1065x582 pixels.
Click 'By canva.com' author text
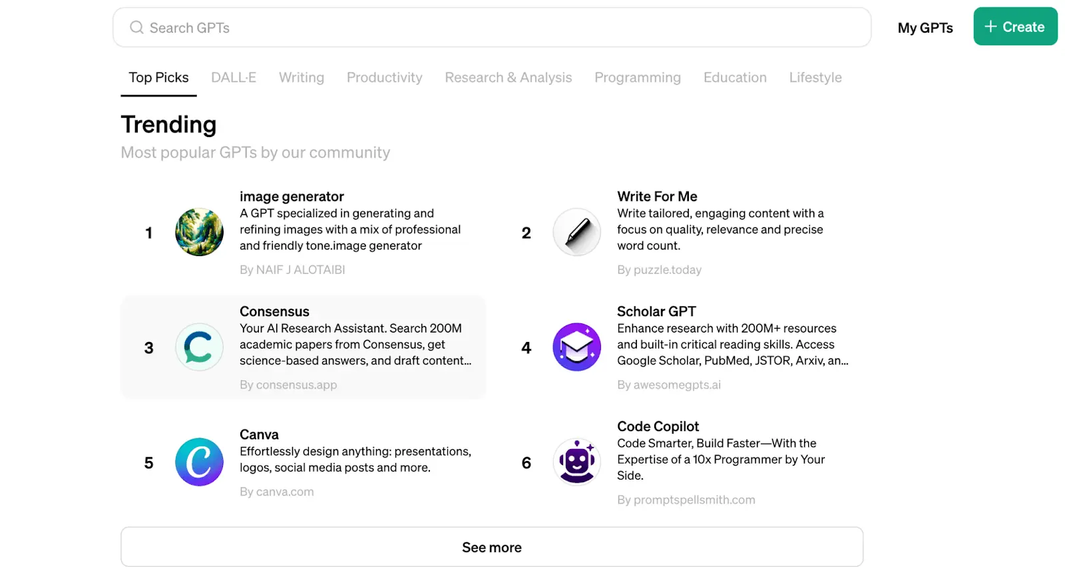point(276,492)
